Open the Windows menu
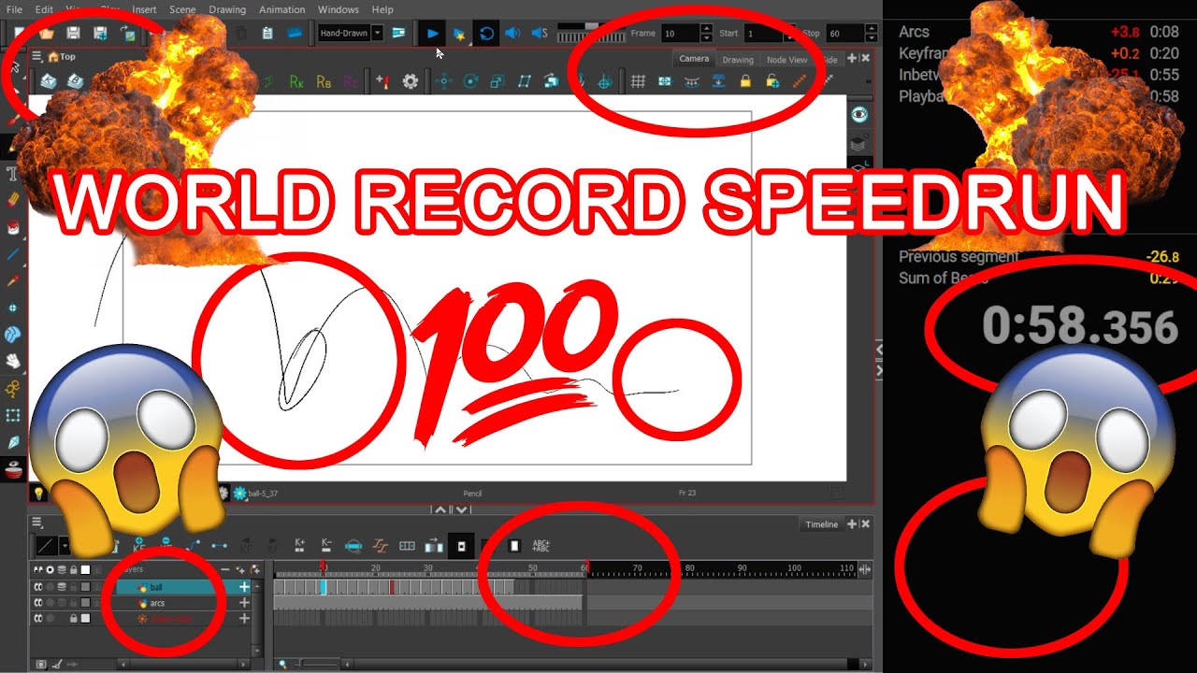This screenshot has width=1197, height=673. [338, 9]
